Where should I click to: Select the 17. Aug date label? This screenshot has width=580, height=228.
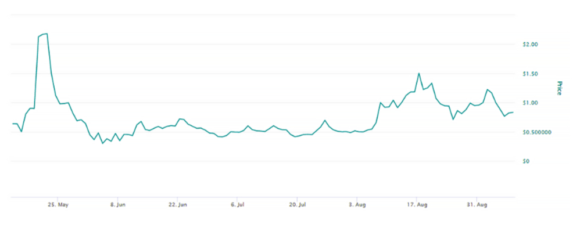417,205
